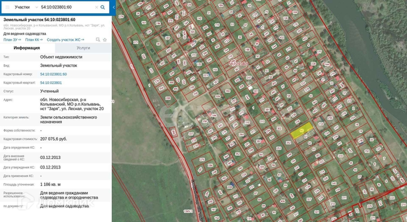Select "Земли сельскохозяйственного назначения" category value
The image size is (407, 222).
coord(68,119)
